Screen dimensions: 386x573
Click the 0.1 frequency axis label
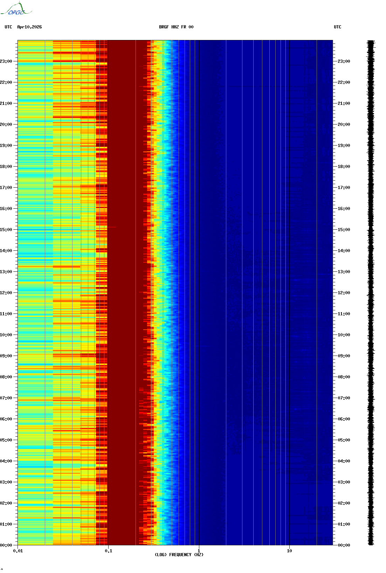[109, 551]
